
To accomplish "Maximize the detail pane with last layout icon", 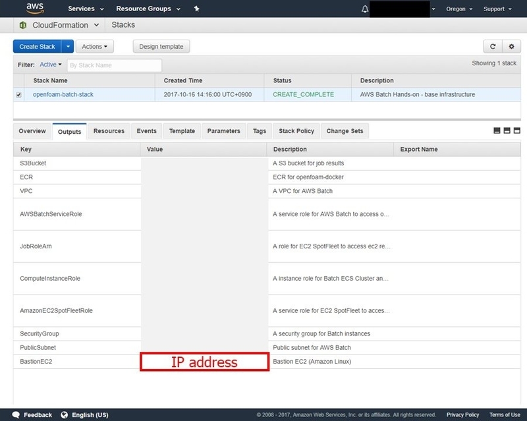I will [x=517, y=130].
